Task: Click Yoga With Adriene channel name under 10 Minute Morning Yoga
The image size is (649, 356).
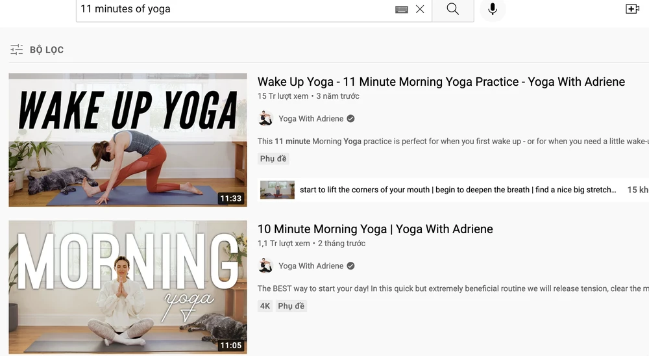Action: [311, 266]
